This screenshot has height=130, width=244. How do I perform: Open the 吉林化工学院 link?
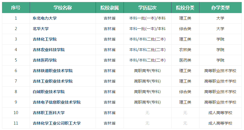pyautogui.click(x=45, y=39)
